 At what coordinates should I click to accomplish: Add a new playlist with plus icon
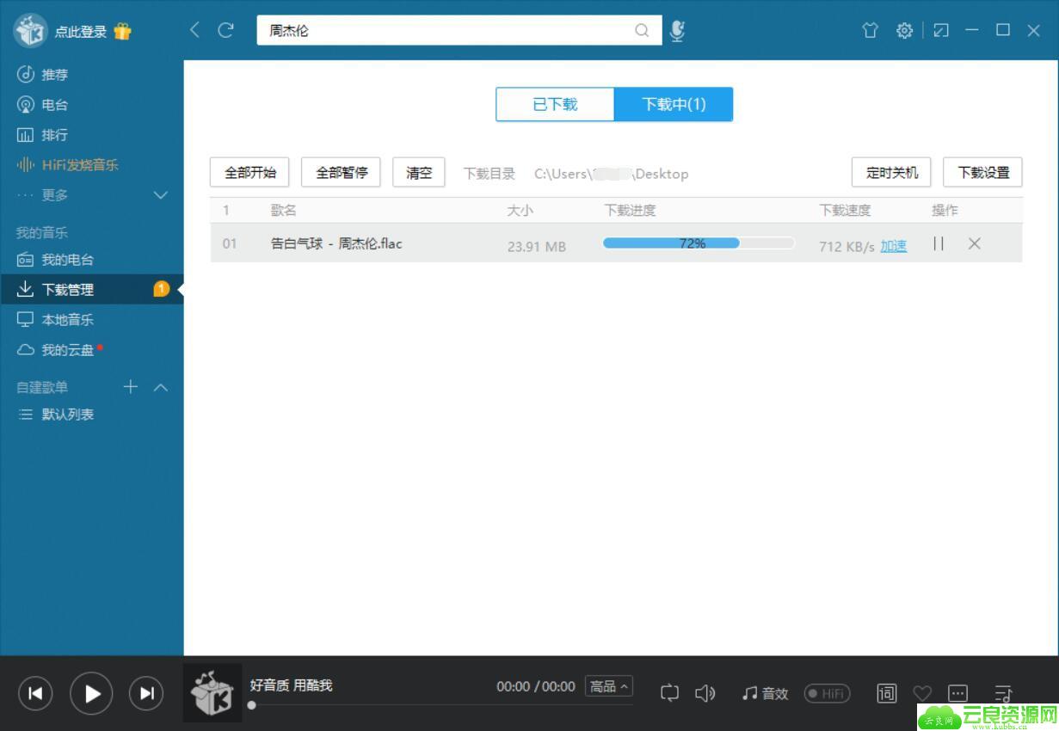130,387
